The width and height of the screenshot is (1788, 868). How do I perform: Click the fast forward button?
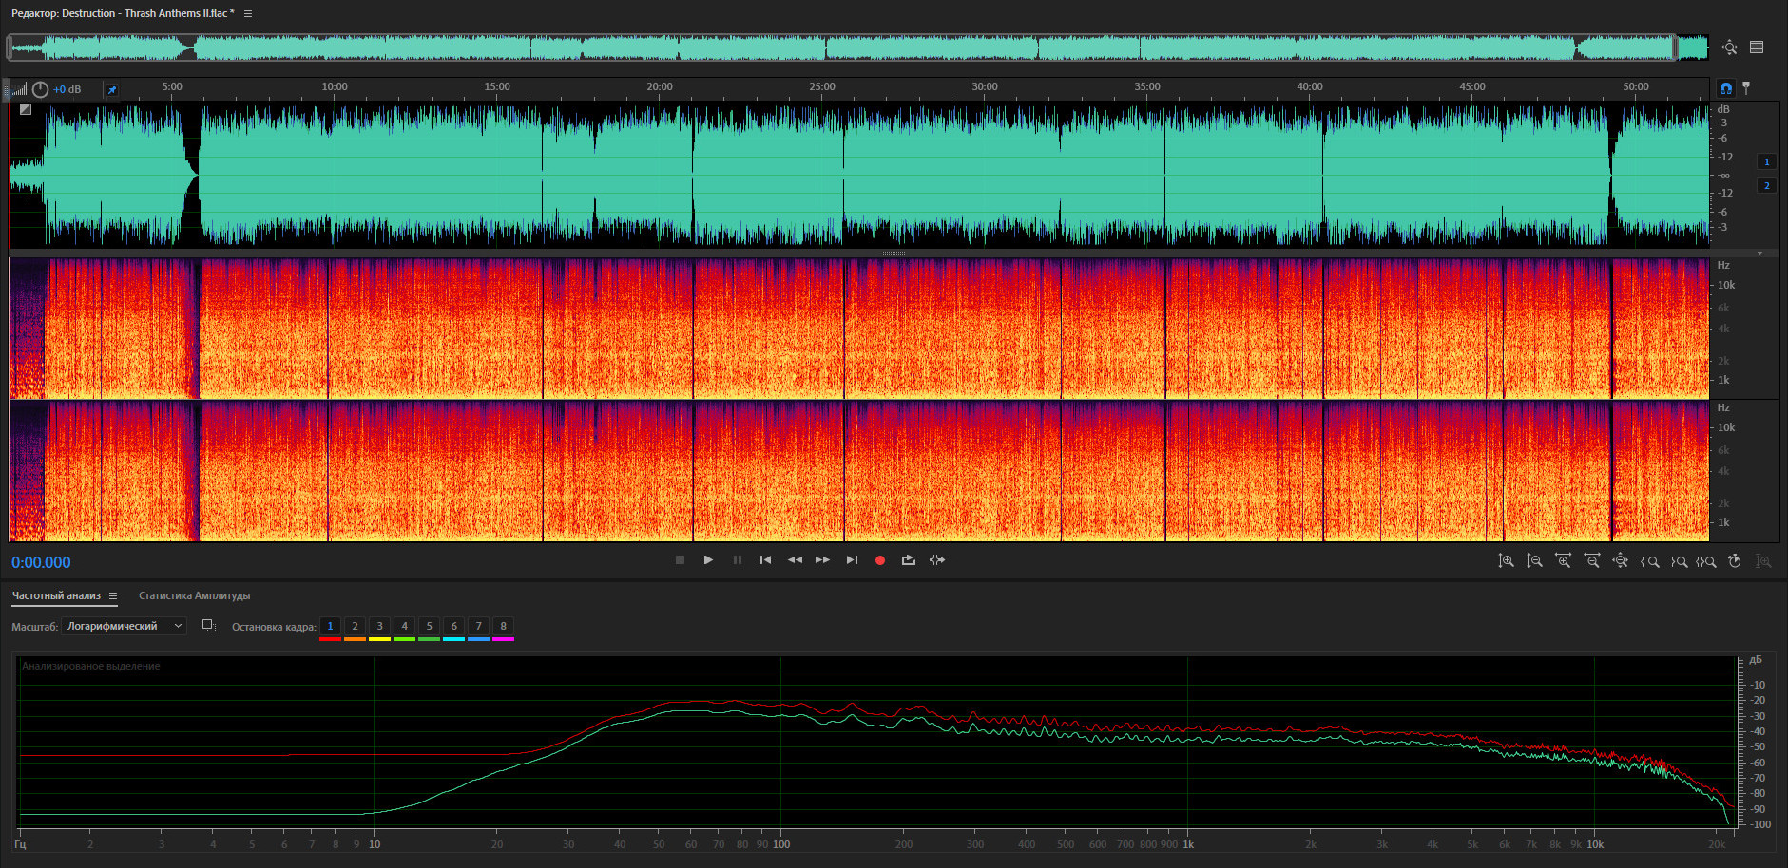[x=822, y=560]
